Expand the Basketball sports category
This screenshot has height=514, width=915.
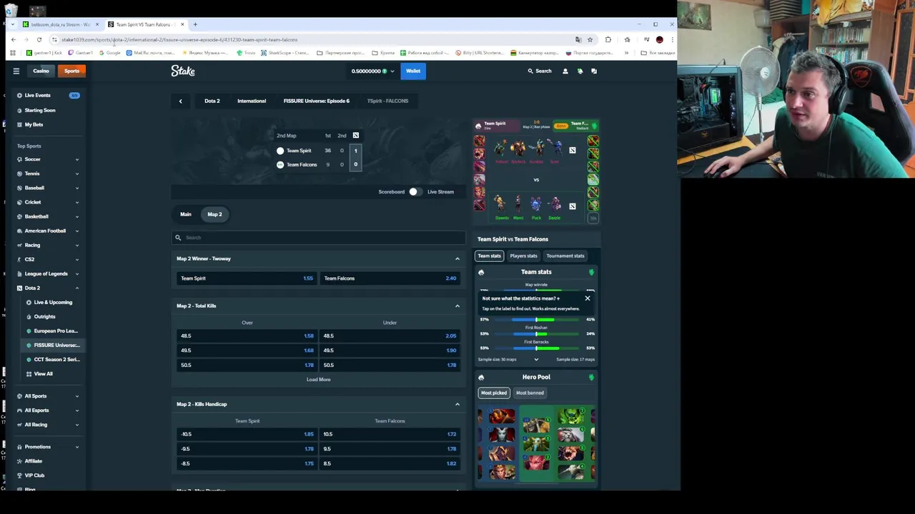(76, 216)
